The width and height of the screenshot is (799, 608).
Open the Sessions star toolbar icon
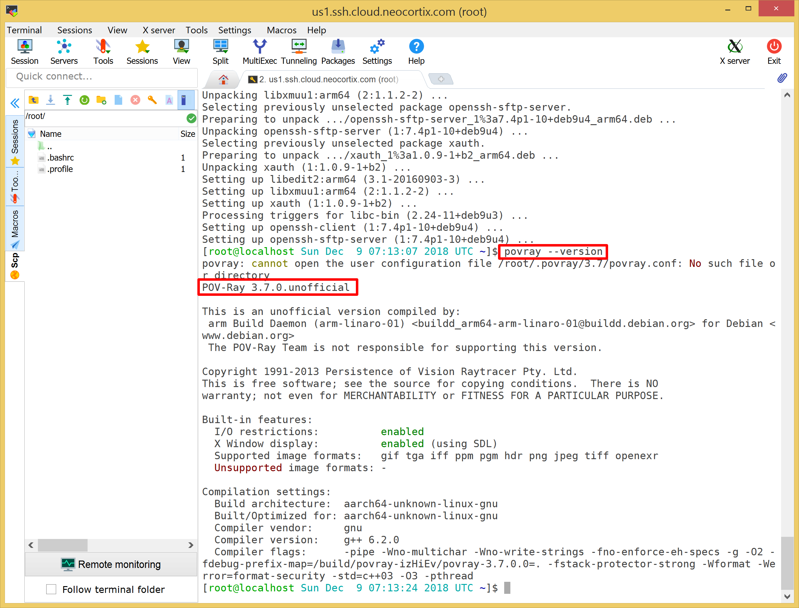[142, 52]
